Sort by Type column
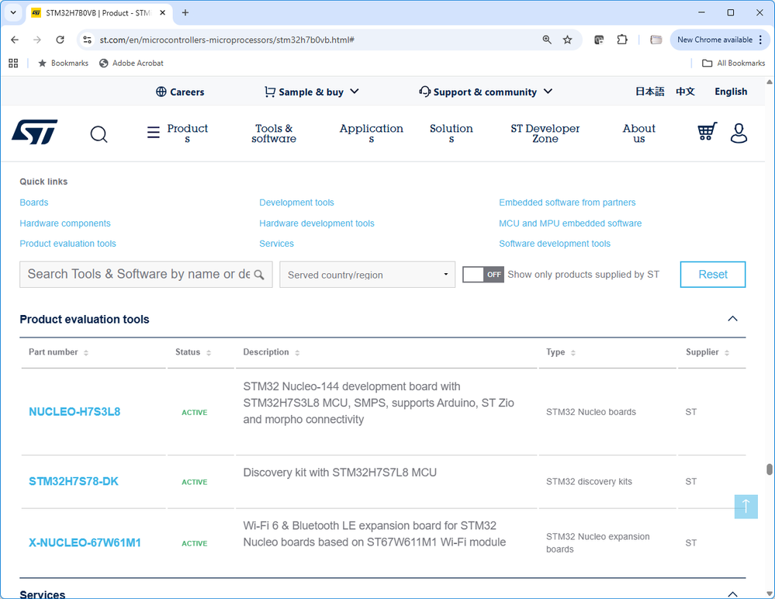Image resolution: width=775 pixels, height=599 pixels. (573, 352)
